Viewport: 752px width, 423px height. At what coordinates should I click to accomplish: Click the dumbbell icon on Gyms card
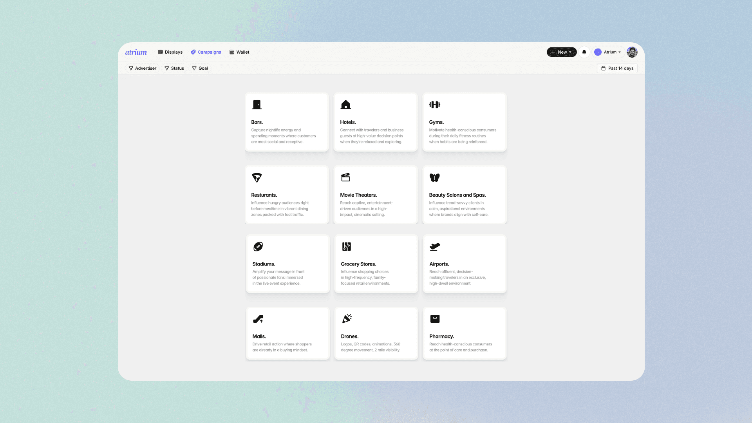click(434, 105)
